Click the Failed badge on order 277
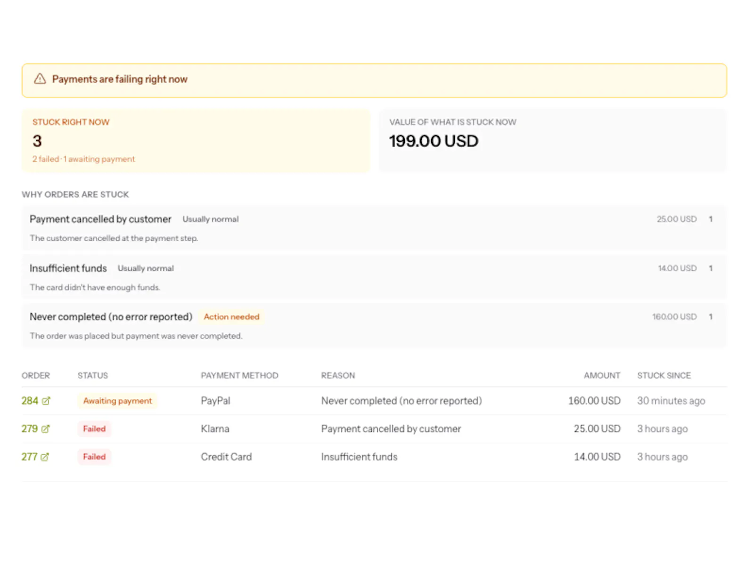The height and width of the screenshot is (565, 754). click(94, 457)
